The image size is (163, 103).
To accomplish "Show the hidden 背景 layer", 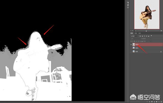I will (x=131, y=52).
